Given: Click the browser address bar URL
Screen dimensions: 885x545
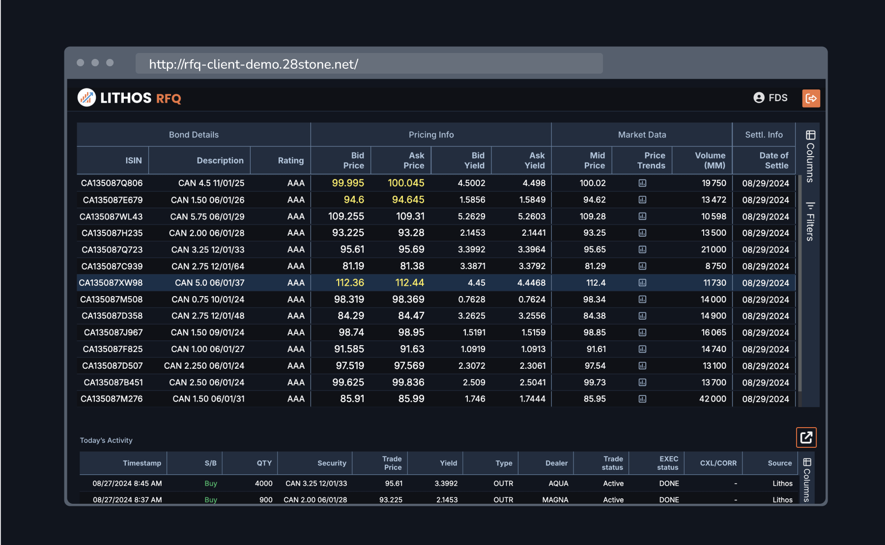Looking at the screenshot, I should coord(254,63).
